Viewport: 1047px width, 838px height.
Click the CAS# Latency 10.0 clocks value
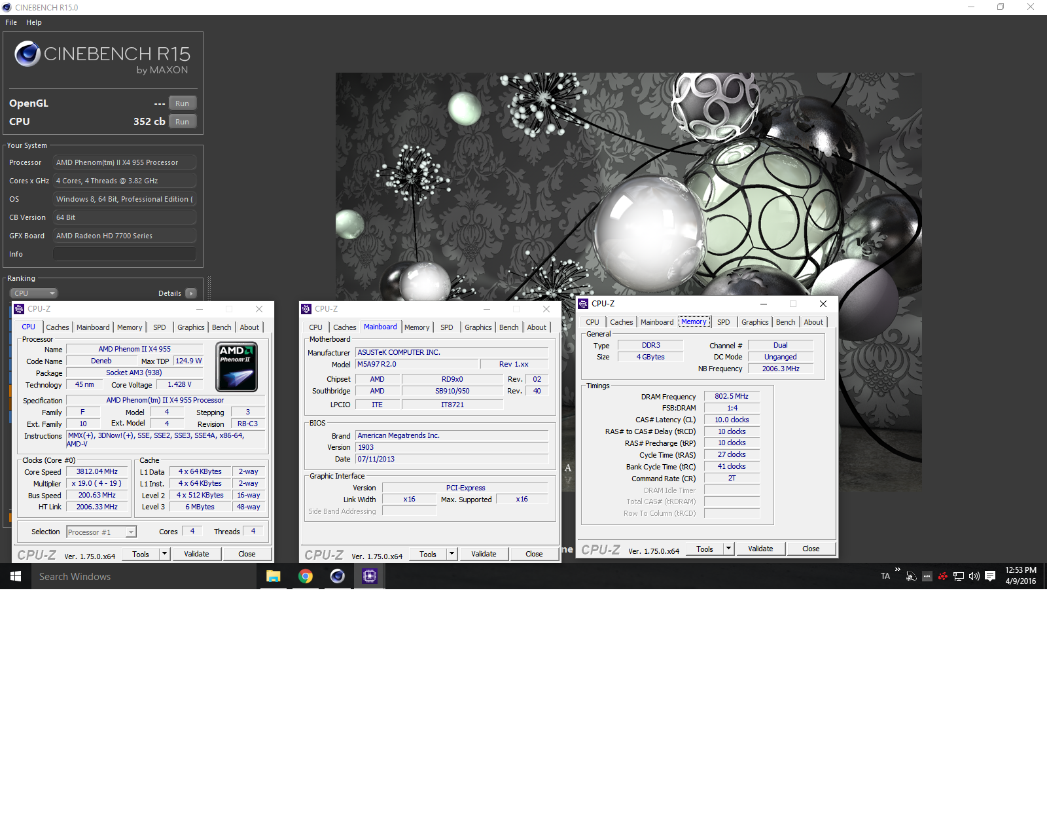pyautogui.click(x=732, y=420)
